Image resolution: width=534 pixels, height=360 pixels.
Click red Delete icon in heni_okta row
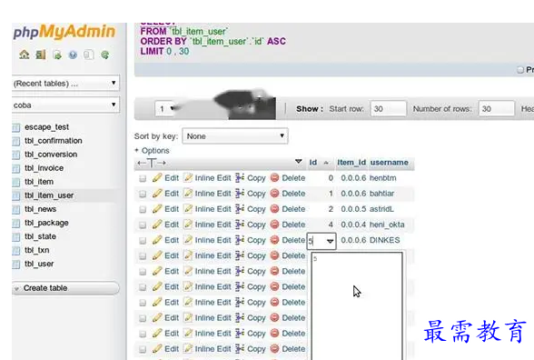click(274, 225)
